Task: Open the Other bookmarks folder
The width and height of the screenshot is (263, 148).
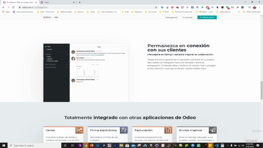Action: pos(252,12)
